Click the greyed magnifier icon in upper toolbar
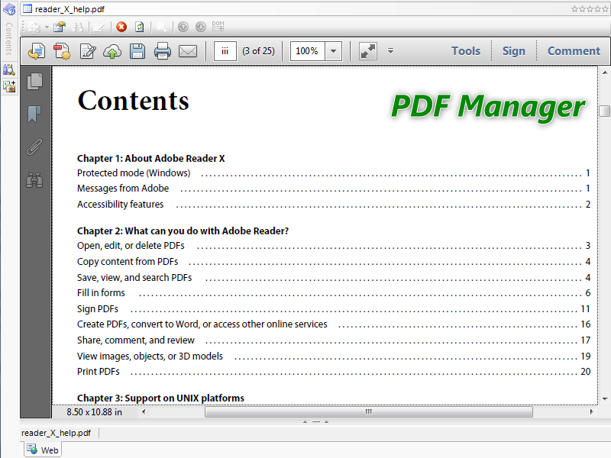 (161, 27)
